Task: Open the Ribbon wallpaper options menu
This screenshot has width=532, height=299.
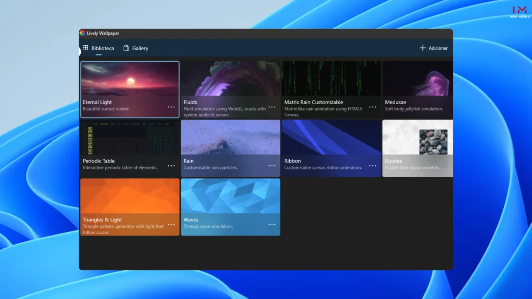Action: click(372, 166)
